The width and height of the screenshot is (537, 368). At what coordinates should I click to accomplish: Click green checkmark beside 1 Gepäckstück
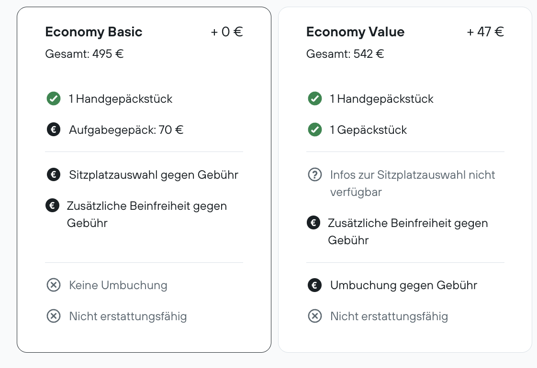315,130
